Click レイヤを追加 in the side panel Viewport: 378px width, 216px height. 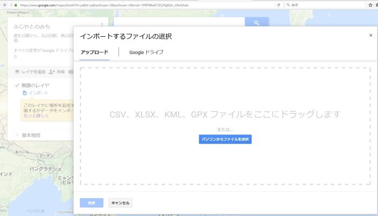[33, 72]
